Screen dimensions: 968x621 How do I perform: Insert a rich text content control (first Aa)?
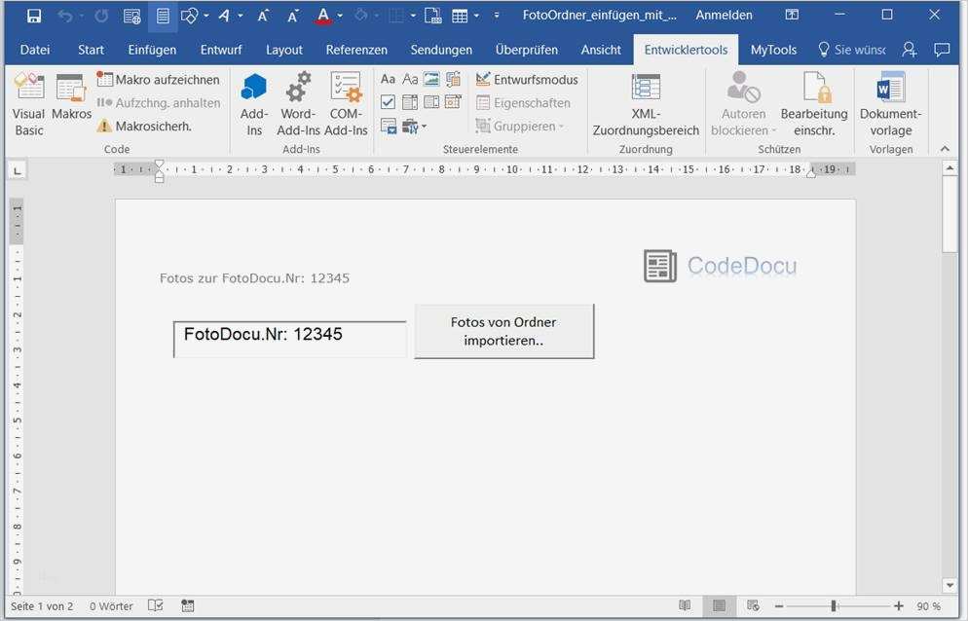point(388,79)
